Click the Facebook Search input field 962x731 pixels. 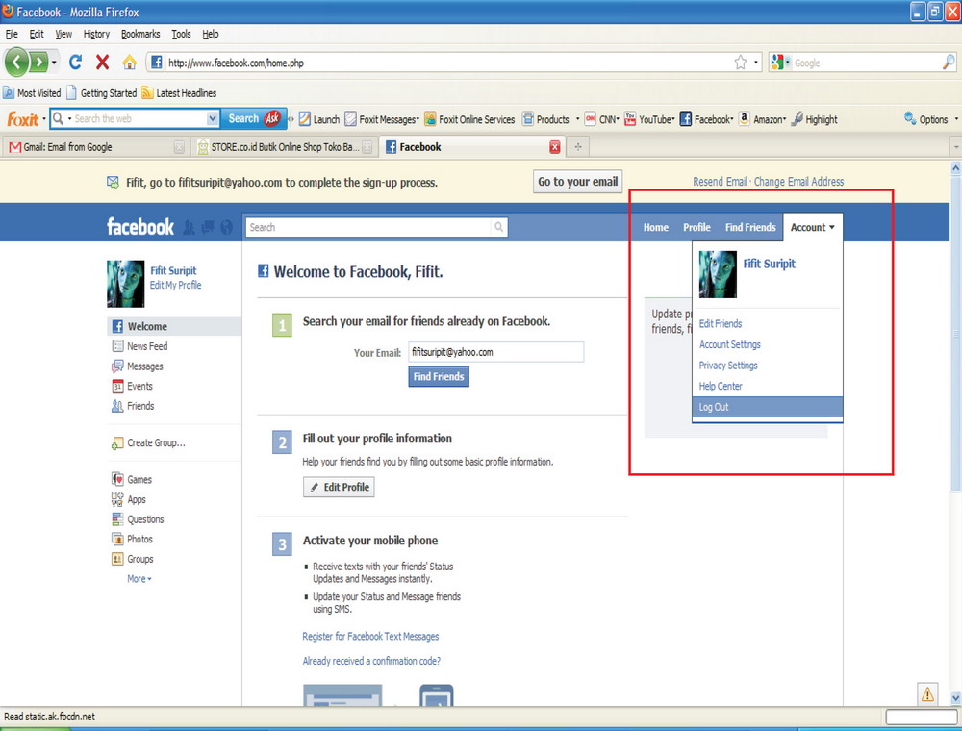click(368, 228)
